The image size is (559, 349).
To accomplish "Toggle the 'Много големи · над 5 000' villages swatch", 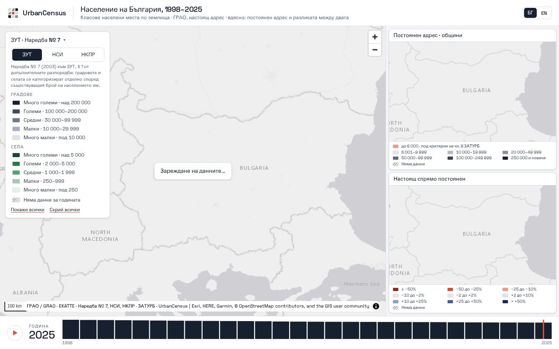I will (16, 155).
